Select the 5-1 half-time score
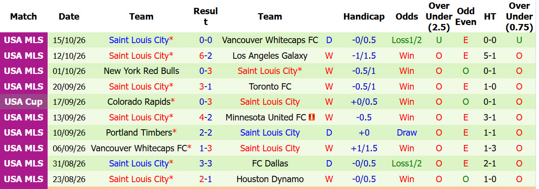 tap(490, 55)
